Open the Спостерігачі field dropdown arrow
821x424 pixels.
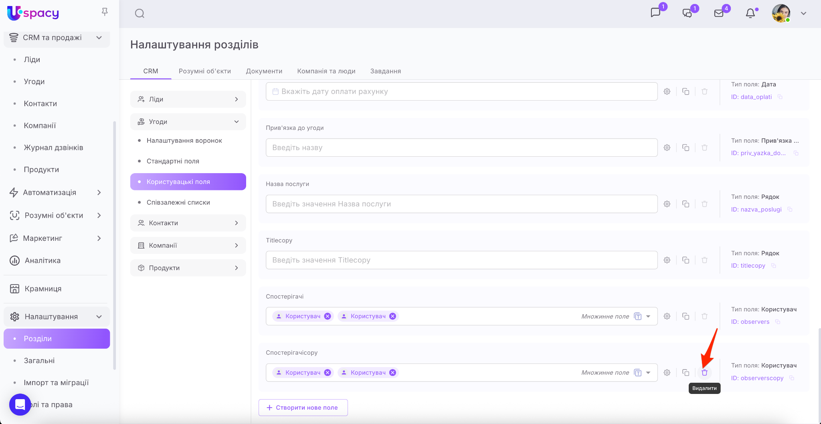point(648,316)
